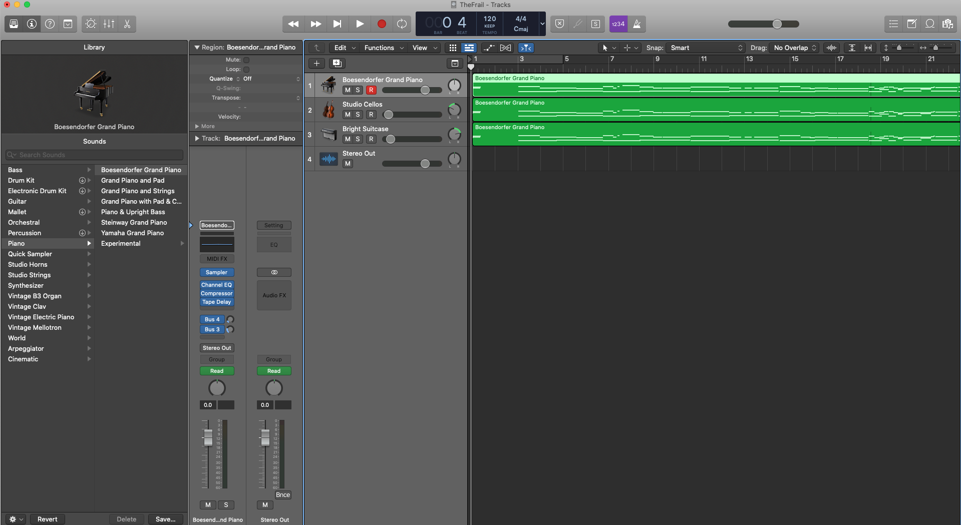
Task: Open the View menu in tracks area
Action: click(x=425, y=48)
